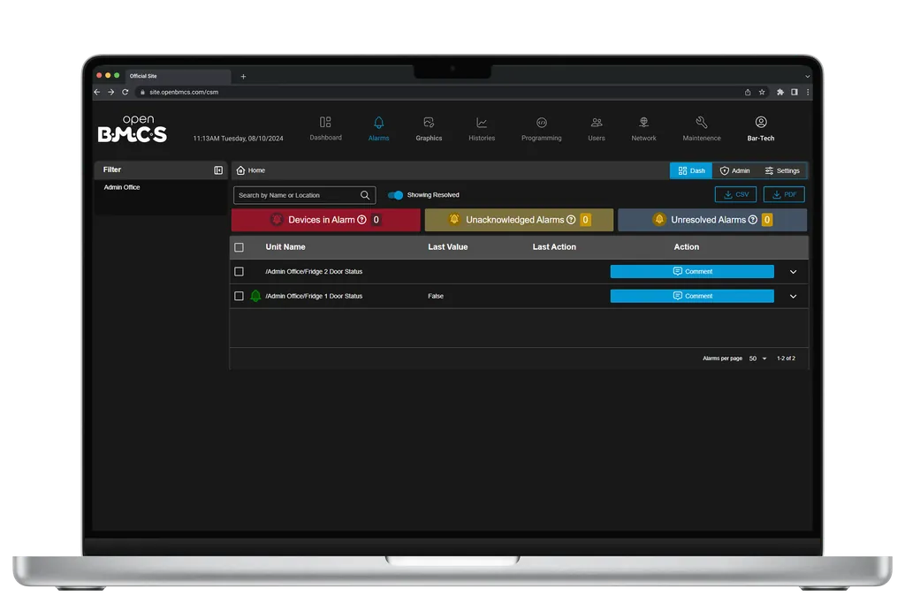
Task: Export alarms as CSV
Action: [735, 195]
